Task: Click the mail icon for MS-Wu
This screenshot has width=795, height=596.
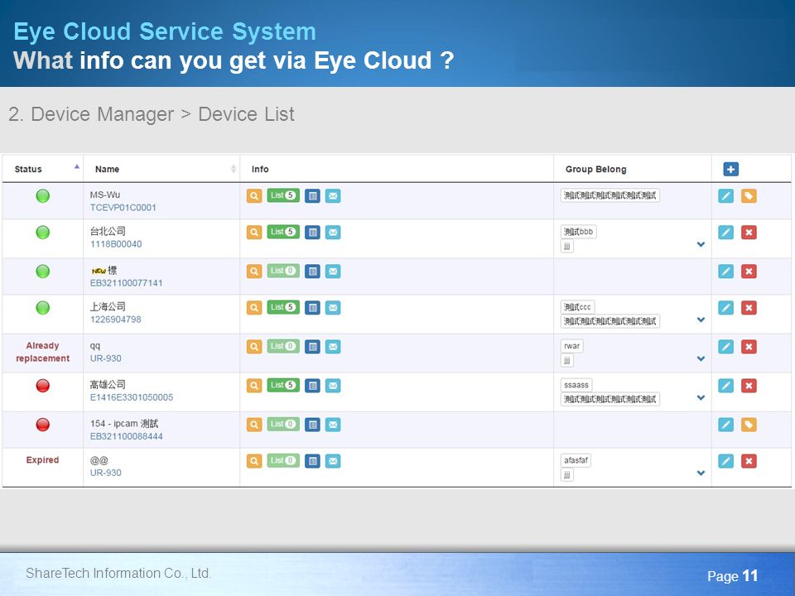Action: click(333, 195)
